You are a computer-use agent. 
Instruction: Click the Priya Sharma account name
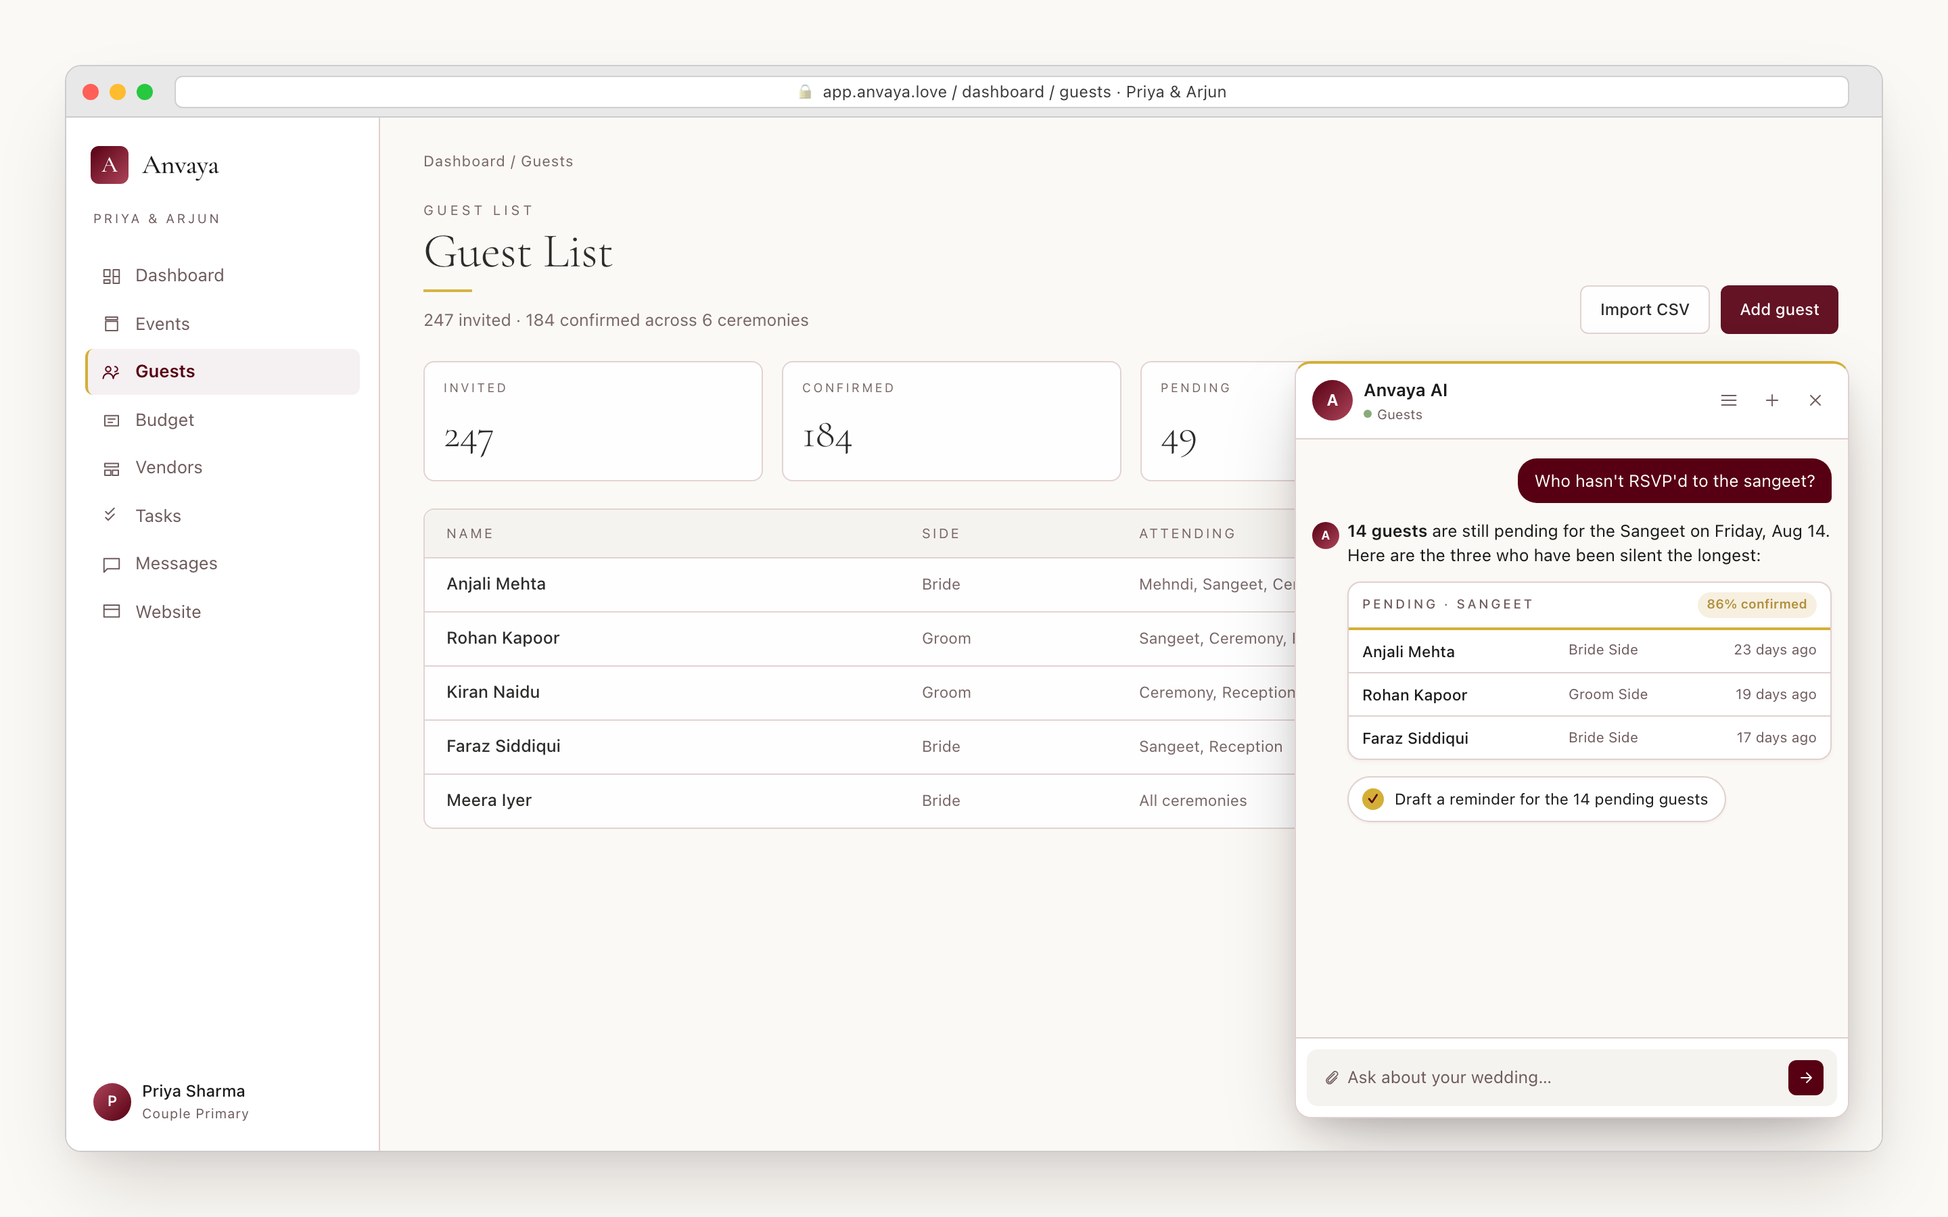point(193,1091)
